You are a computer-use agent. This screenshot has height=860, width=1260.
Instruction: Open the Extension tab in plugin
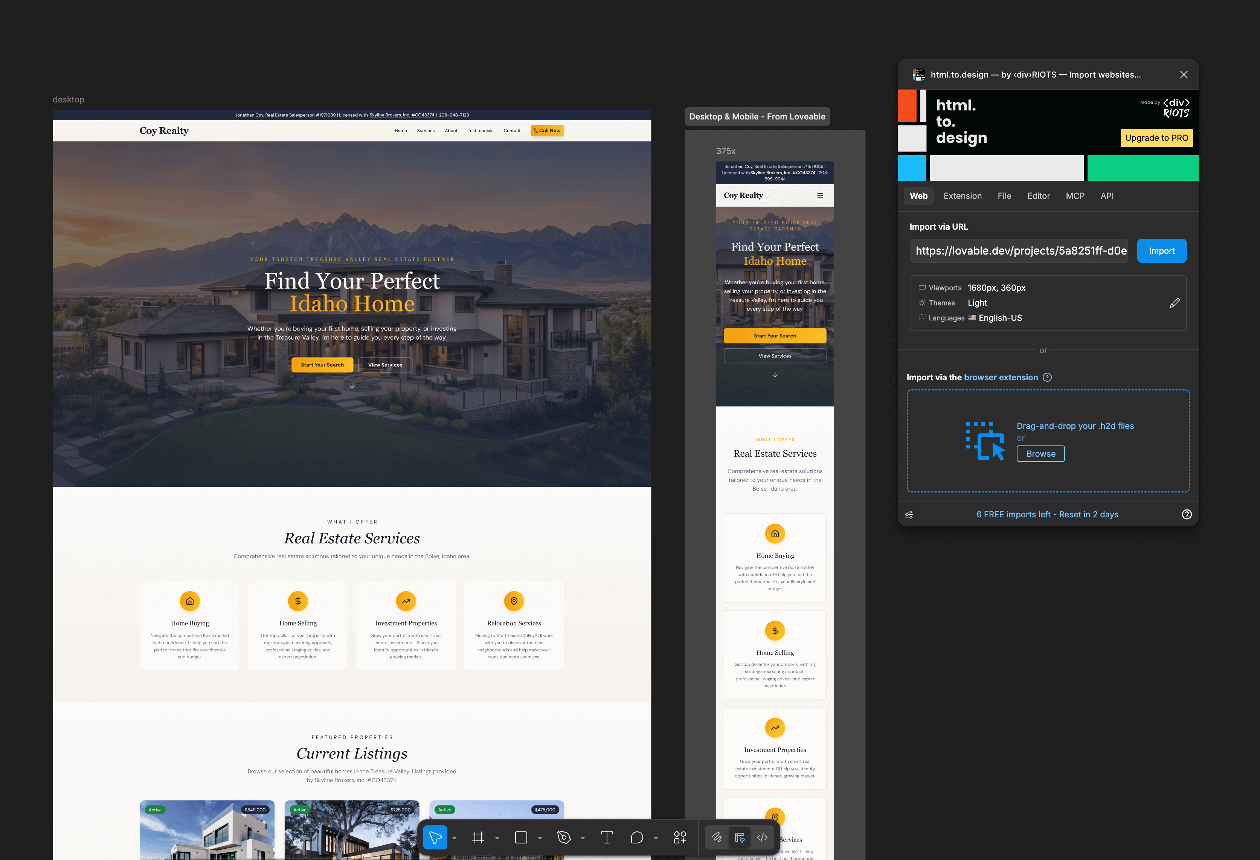[963, 196]
